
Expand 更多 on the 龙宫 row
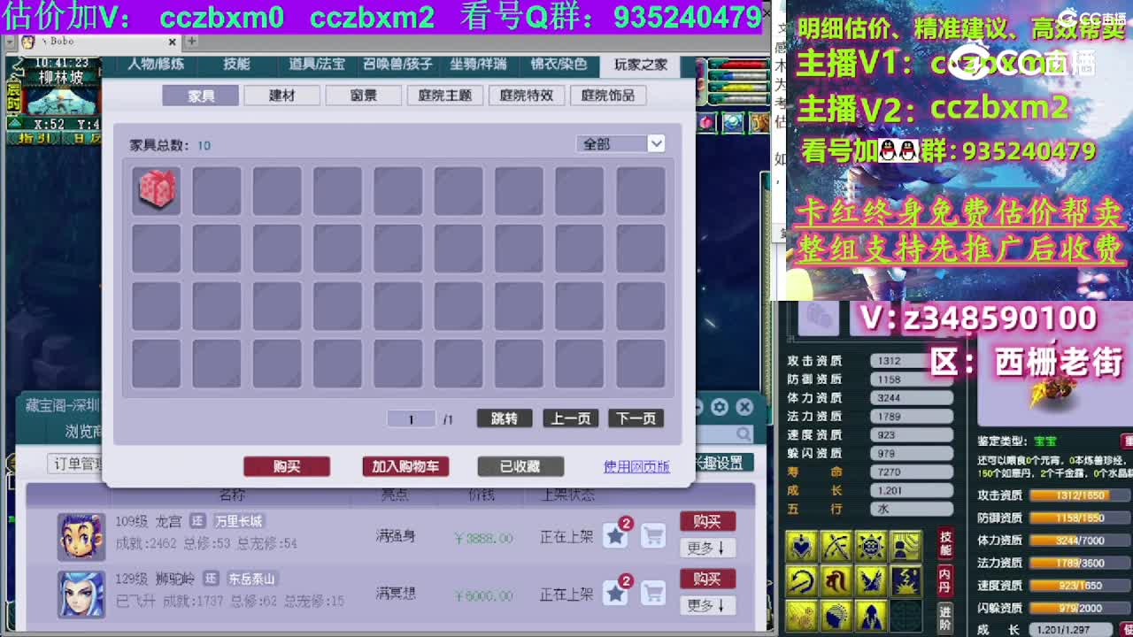coord(706,549)
